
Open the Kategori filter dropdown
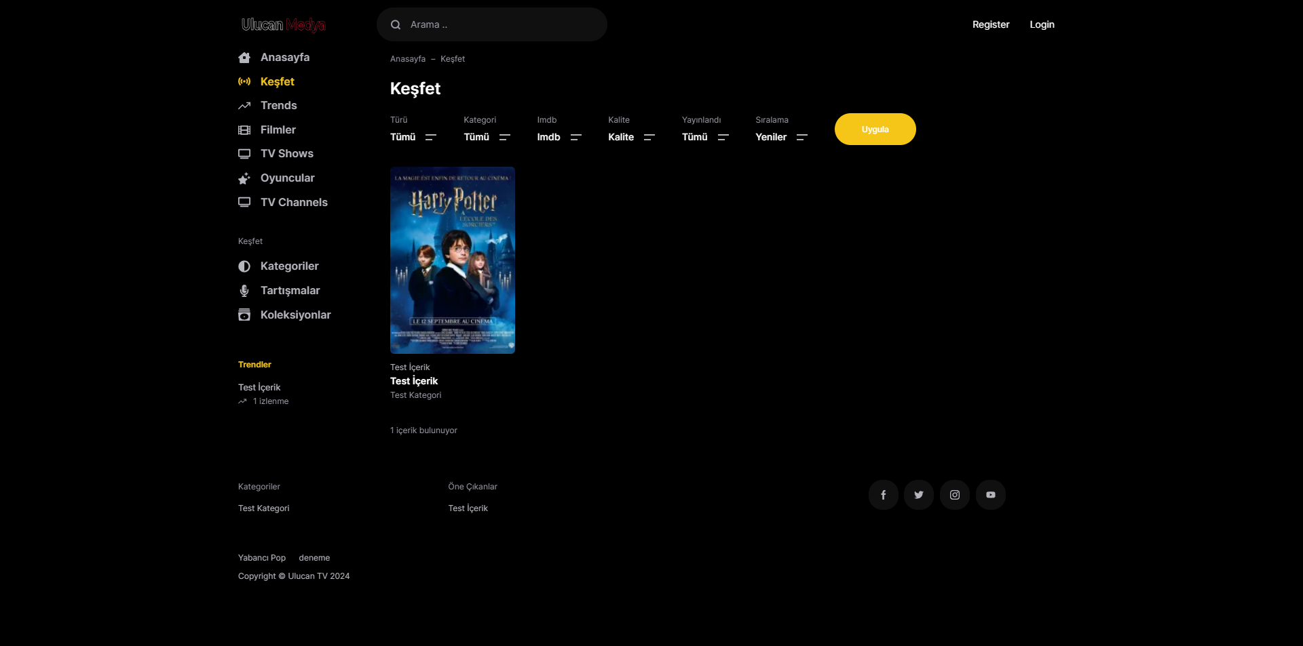click(487, 137)
